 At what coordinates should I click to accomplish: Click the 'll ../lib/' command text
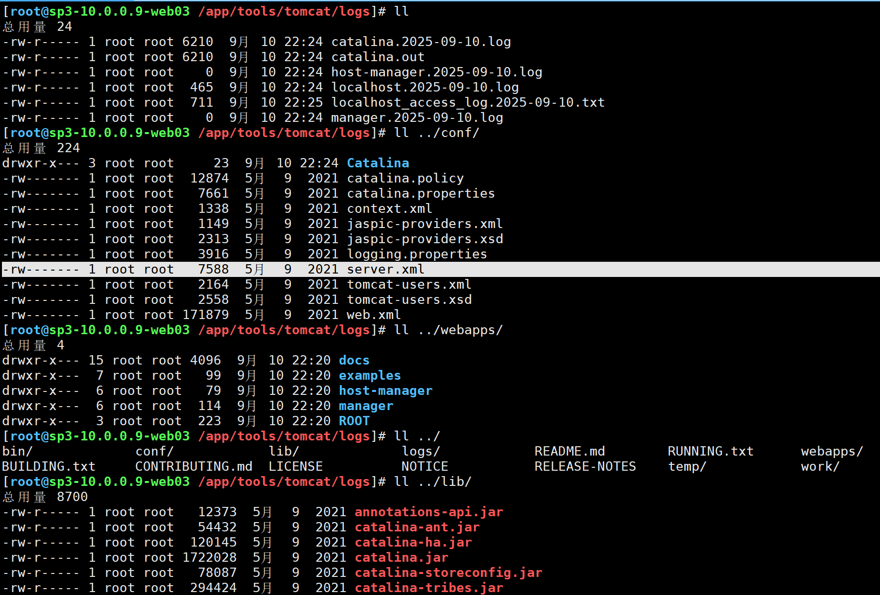point(433,481)
